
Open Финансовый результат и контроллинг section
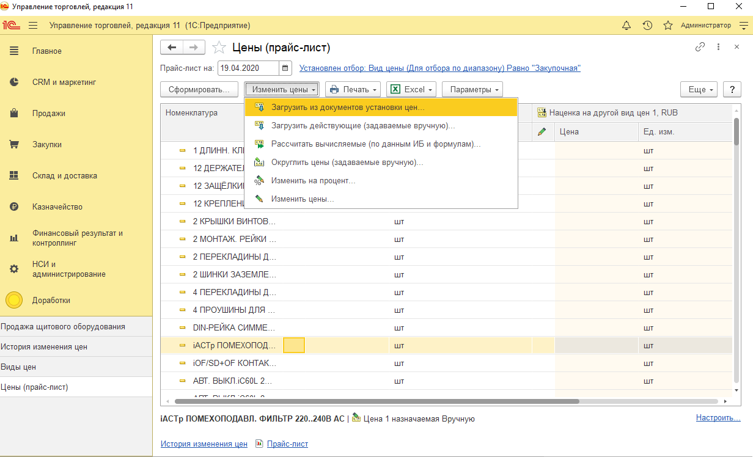[x=76, y=238]
